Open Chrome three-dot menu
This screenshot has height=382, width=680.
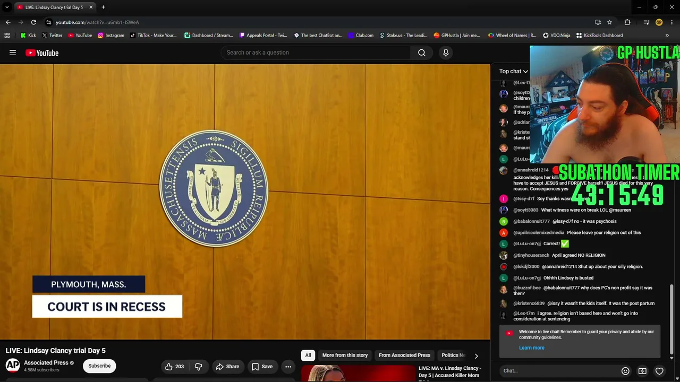click(x=672, y=22)
